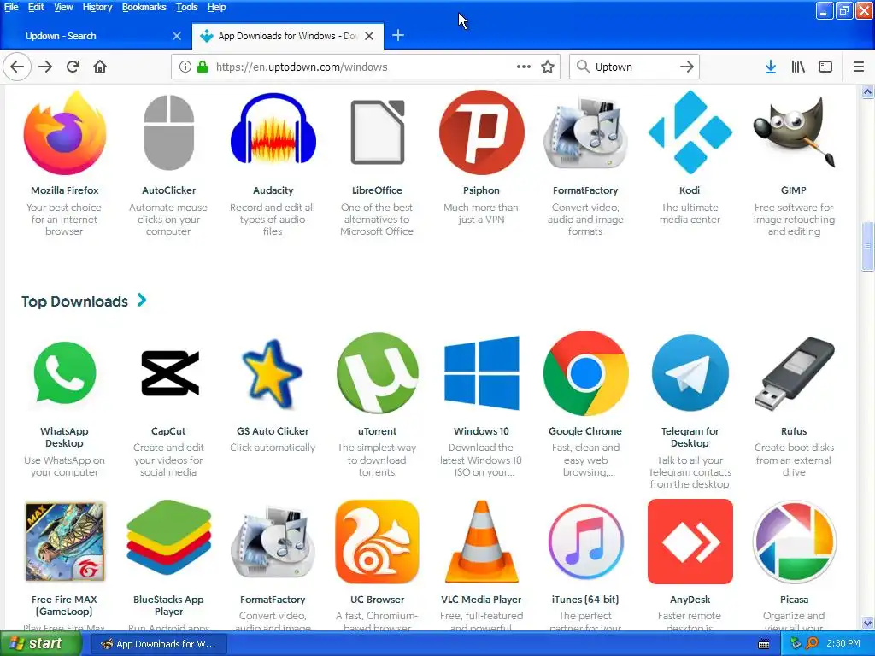875x656 pixels.
Task: Open the File menu
Action: 11,7
